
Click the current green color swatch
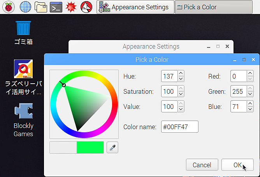coord(90,147)
